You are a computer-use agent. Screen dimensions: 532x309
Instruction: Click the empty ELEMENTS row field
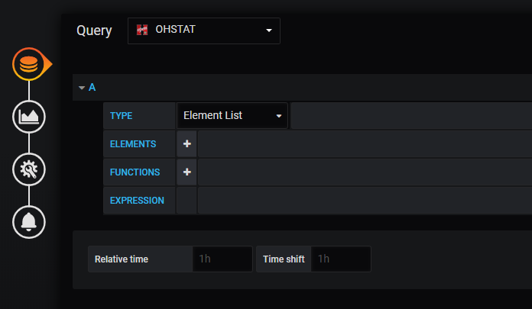(x=365, y=144)
